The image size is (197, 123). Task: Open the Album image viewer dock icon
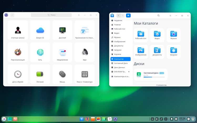[98, 119]
